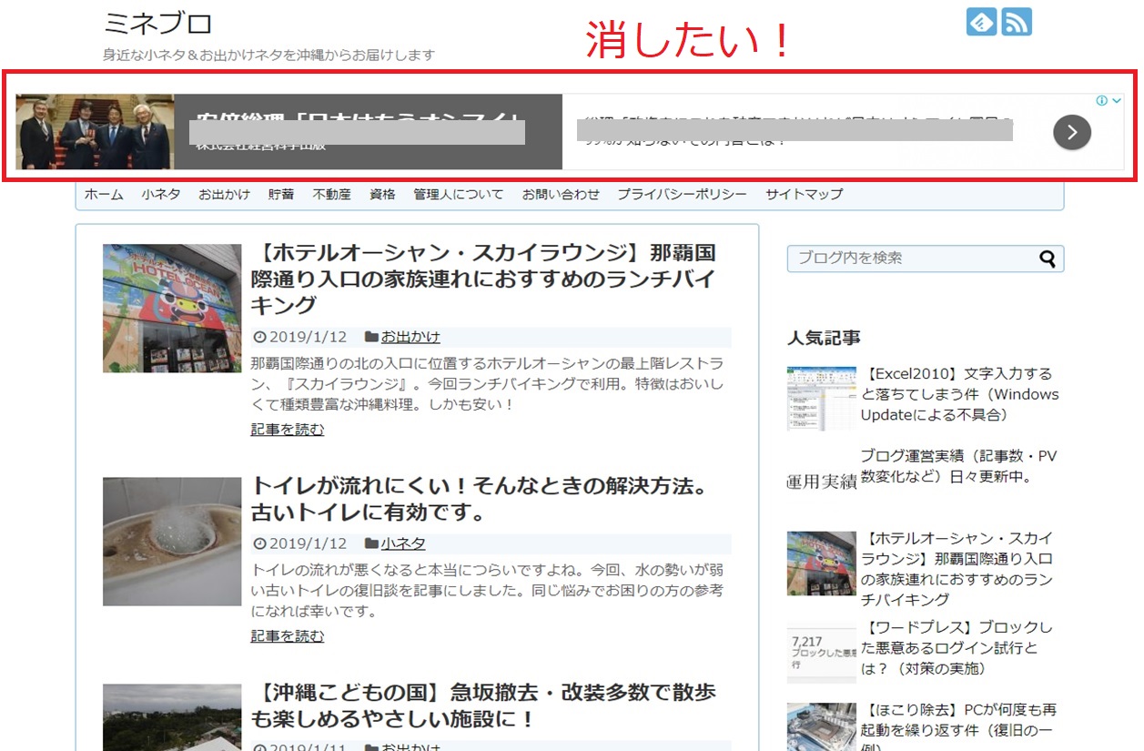The height and width of the screenshot is (751, 1144).
Task: Click the ホテルオーシャン article summary text
Action: 487,383
